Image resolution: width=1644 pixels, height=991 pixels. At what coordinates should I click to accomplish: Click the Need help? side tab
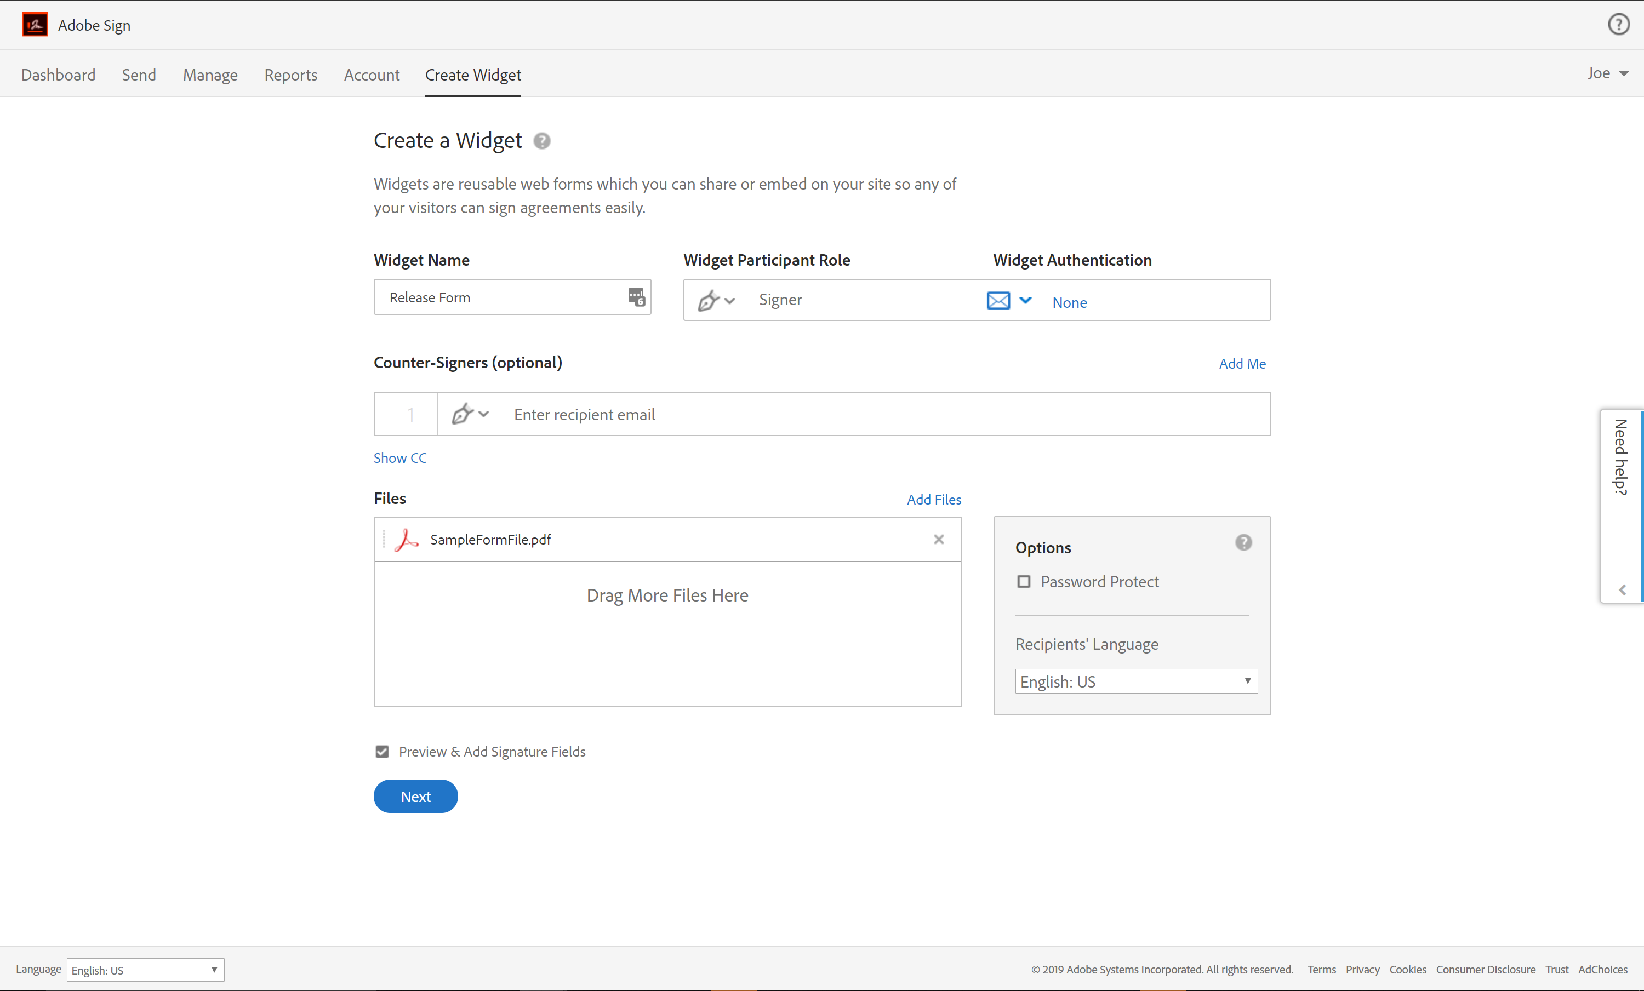tap(1622, 506)
